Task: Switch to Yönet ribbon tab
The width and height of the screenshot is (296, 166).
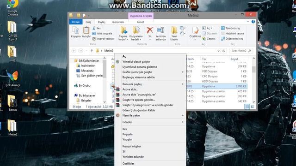Action: click(140, 22)
